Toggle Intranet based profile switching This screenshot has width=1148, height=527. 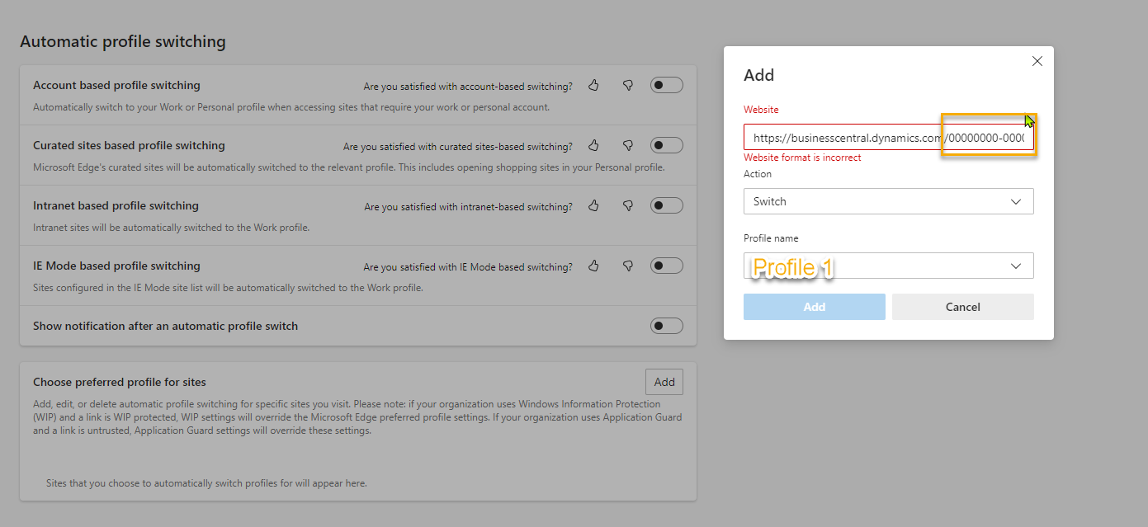[x=666, y=205]
